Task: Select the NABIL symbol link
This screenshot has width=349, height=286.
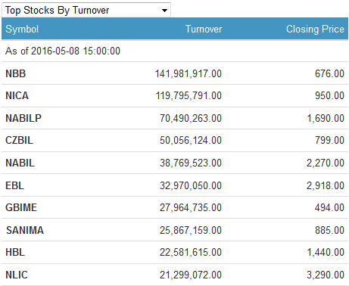Action: click(20, 163)
